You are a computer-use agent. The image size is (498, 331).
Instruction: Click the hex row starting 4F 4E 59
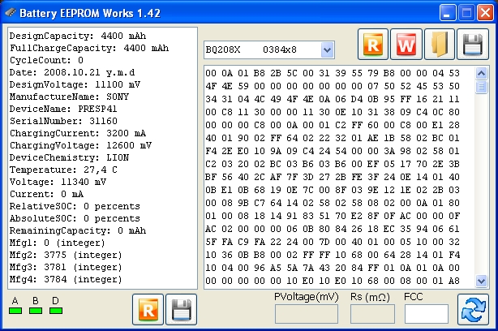pyautogui.click(x=333, y=86)
